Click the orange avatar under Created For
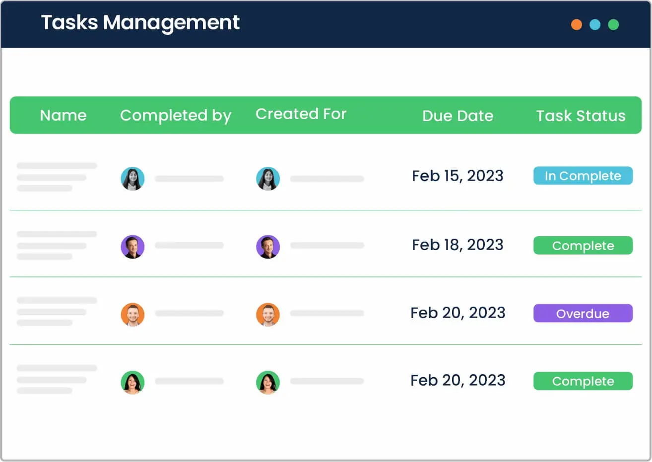Viewport: 652px width, 462px height. coord(268,314)
